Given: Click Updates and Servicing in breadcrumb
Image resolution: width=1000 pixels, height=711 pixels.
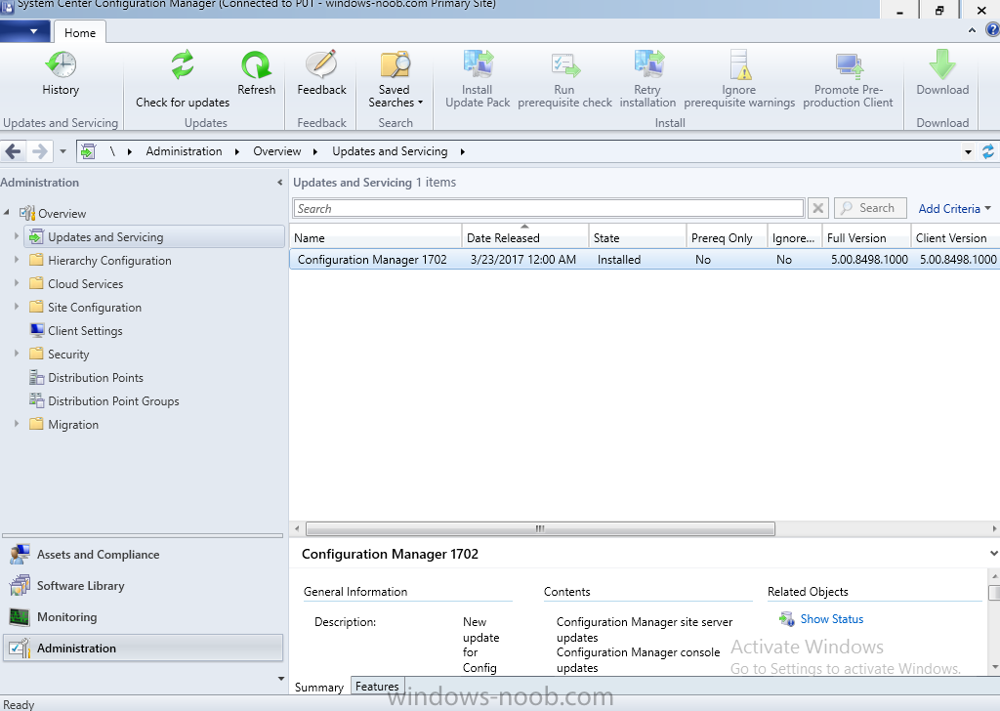Looking at the screenshot, I should (x=390, y=151).
